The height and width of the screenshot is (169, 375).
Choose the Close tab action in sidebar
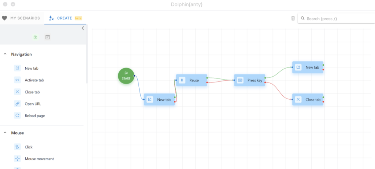(x=32, y=92)
